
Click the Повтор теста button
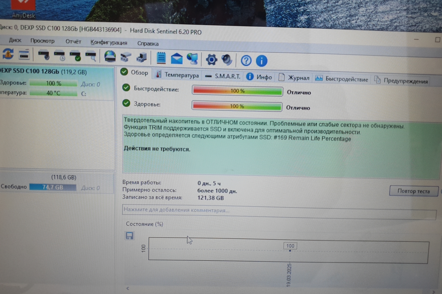coord(414,191)
